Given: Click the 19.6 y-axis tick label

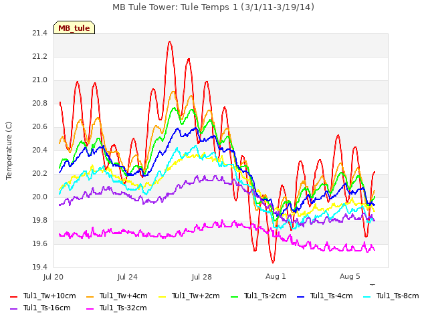Looking at the screenshot, I should pos(39,244).
